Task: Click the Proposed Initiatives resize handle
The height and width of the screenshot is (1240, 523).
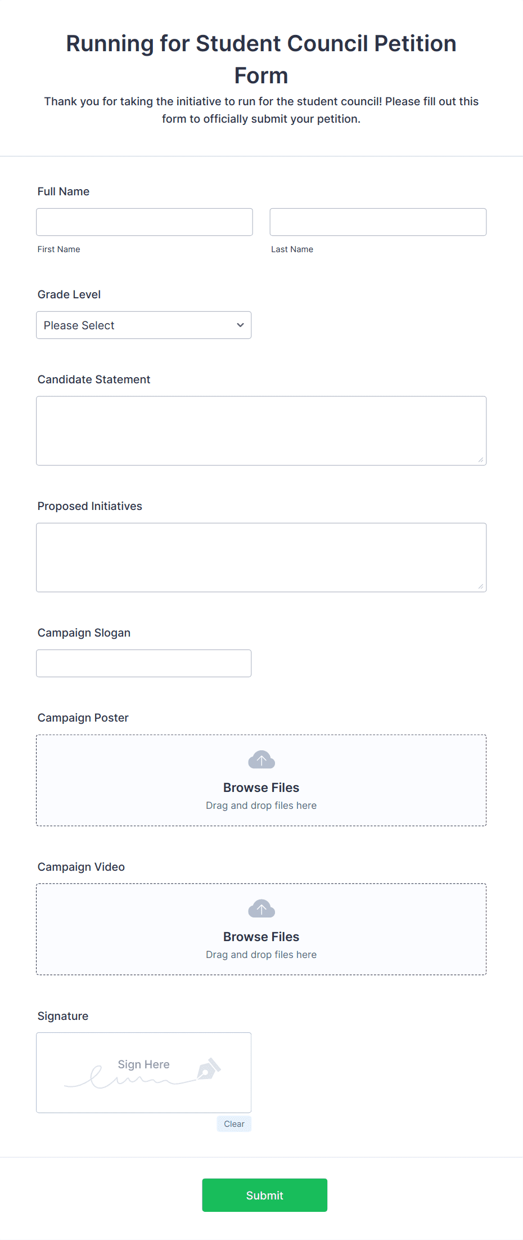Action: (x=482, y=587)
